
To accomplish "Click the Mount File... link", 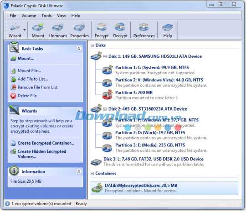I will (x=29, y=70).
